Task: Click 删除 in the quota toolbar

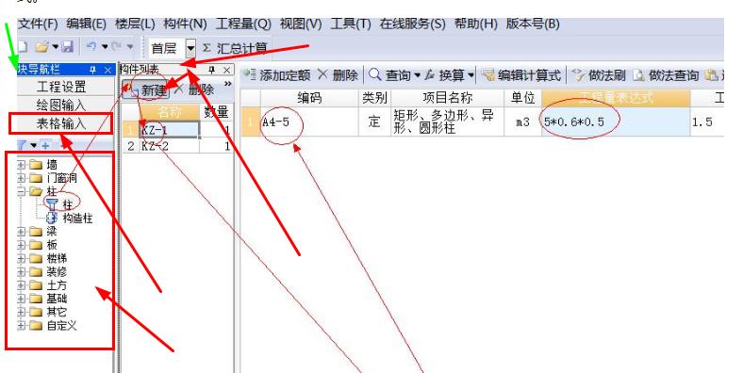Action: click(x=338, y=74)
